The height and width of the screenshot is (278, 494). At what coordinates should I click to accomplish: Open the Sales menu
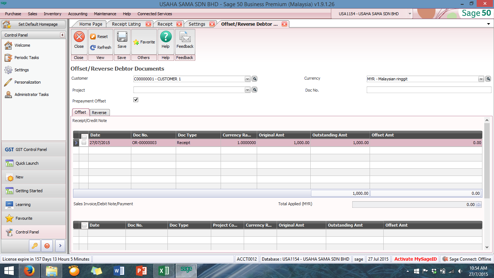click(x=33, y=14)
